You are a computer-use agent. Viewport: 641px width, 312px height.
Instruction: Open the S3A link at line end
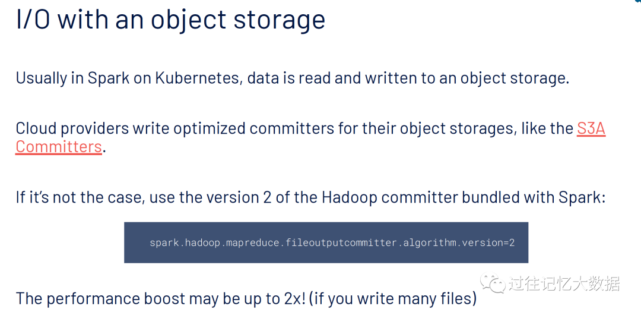(591, 128)
